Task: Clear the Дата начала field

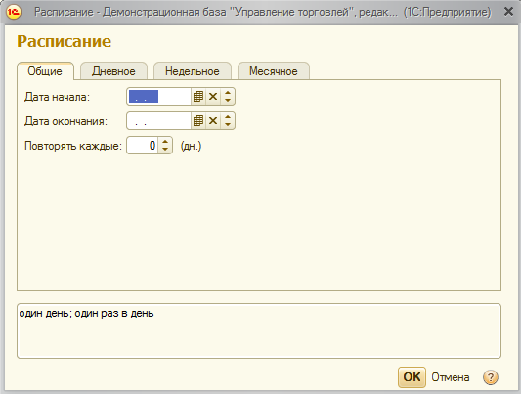Action: pos(213,97)
